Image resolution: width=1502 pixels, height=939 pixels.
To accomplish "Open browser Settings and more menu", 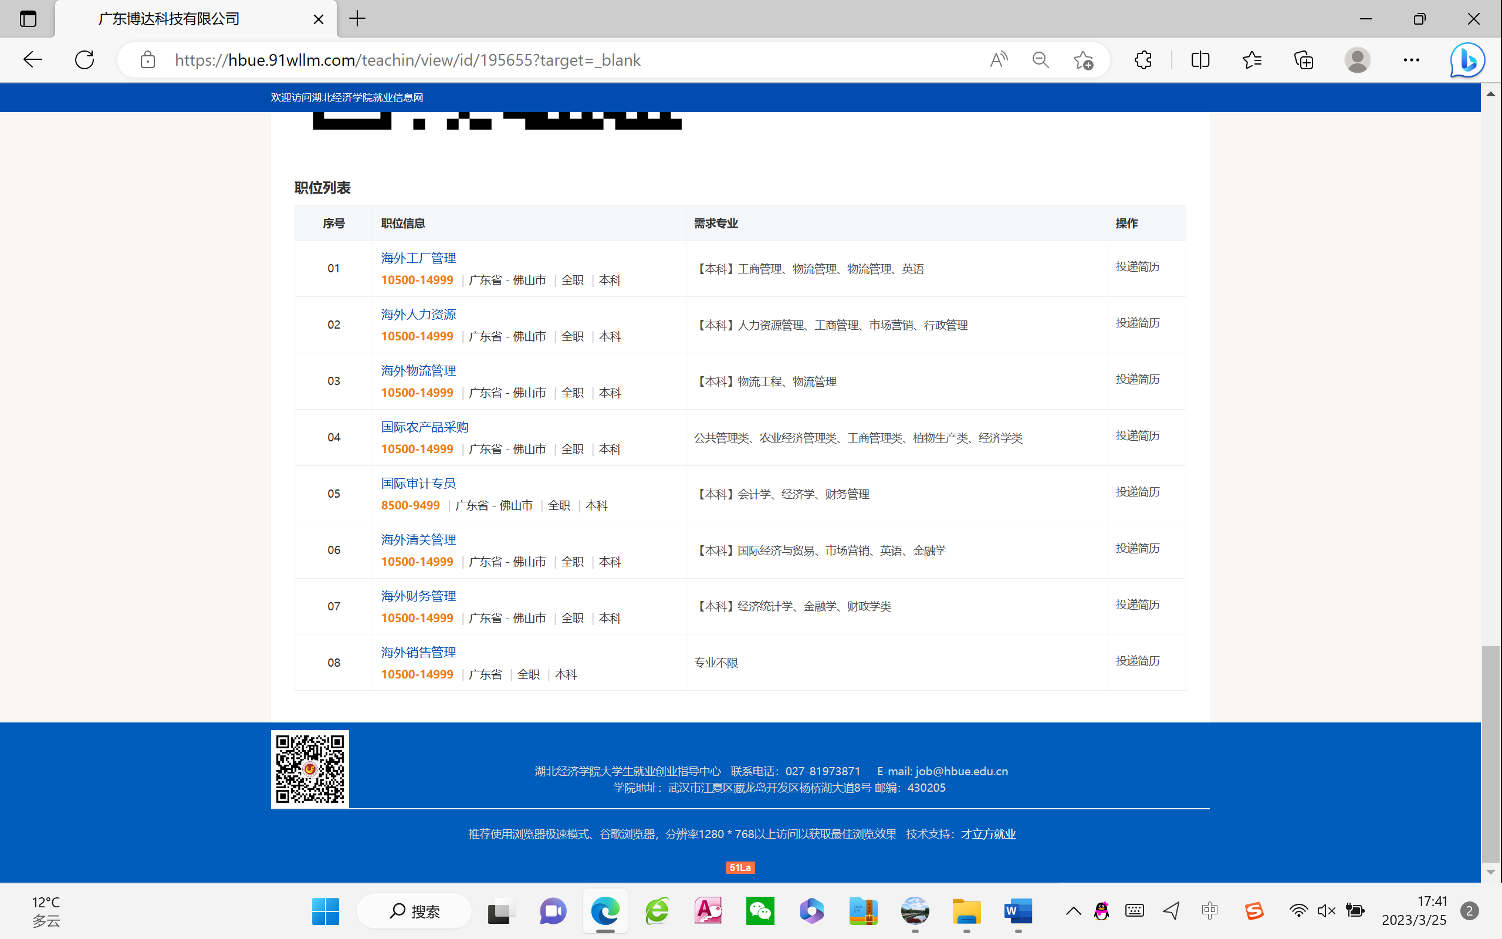I will (1410, 60).
